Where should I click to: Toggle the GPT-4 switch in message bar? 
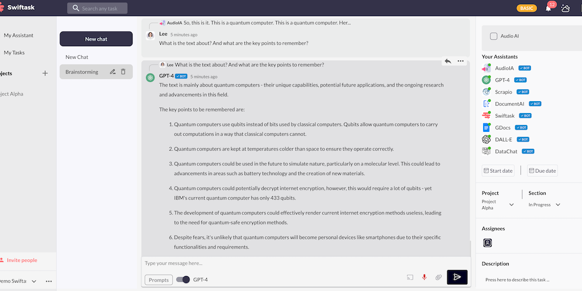pyautogui.click(x=183, y=280)
